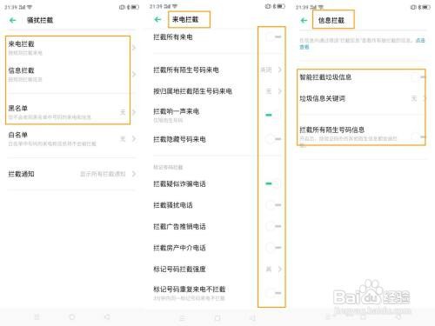435x326 pixels.
Task: Disable 拦截响一声来电 switch
Action: point(273,115)
